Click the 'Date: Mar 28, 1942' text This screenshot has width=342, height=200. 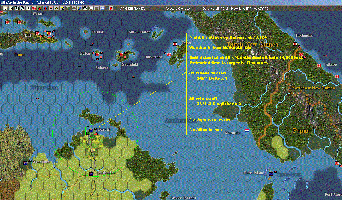[215, 9]
